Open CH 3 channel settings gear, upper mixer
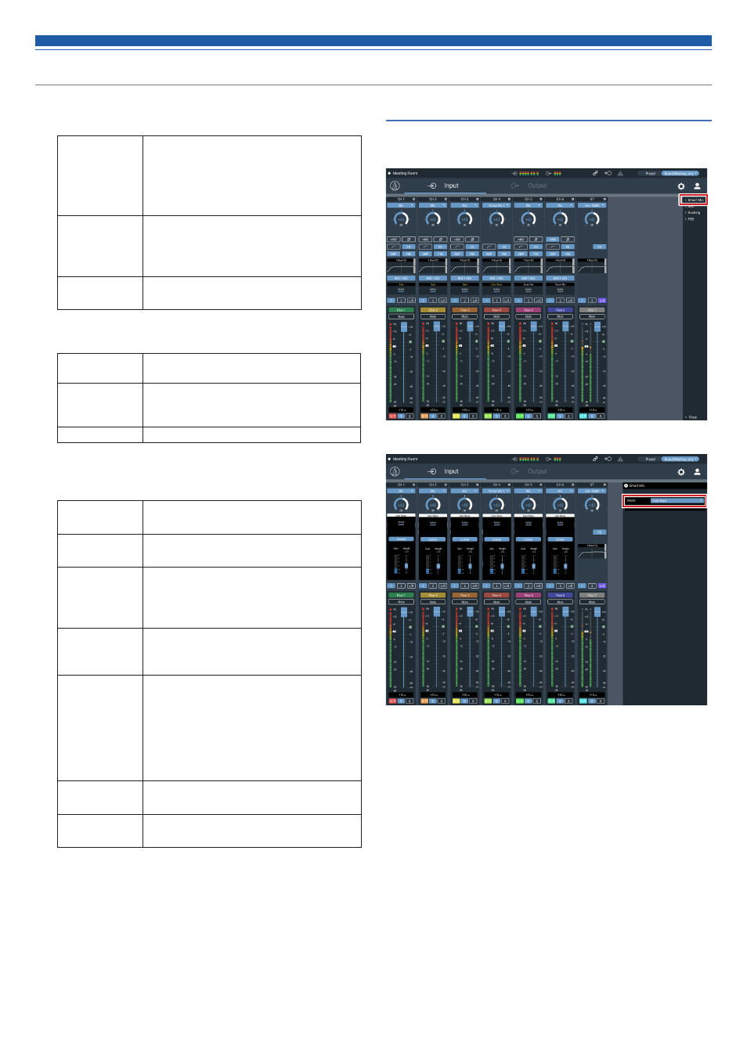 [x=477, y=199]
